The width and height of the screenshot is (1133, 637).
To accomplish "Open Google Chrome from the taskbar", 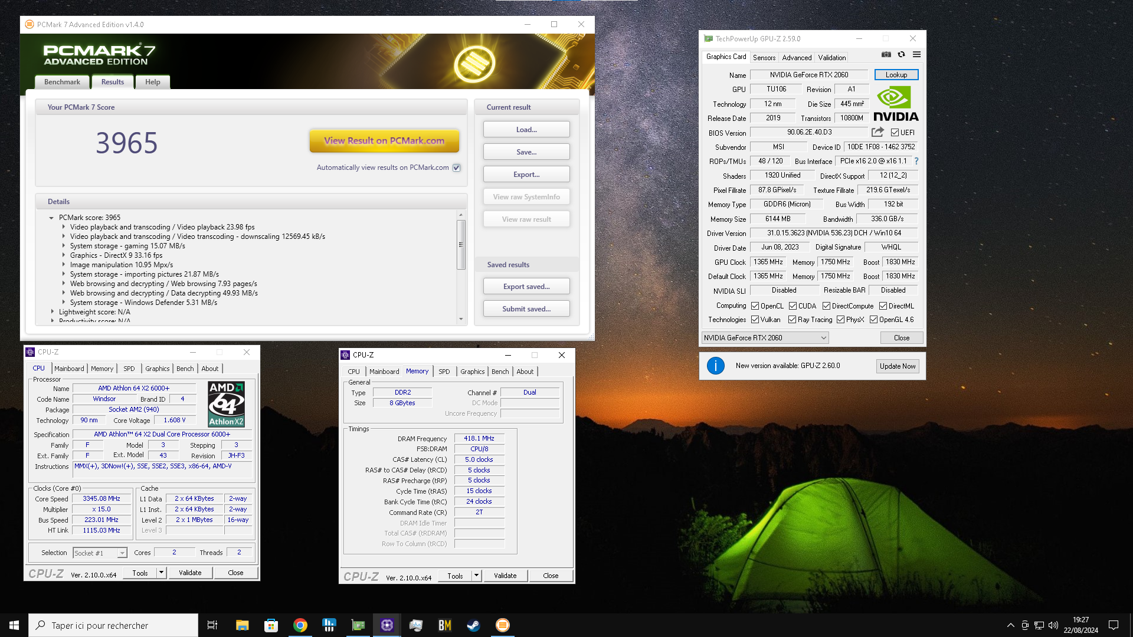I will point(300,625).
